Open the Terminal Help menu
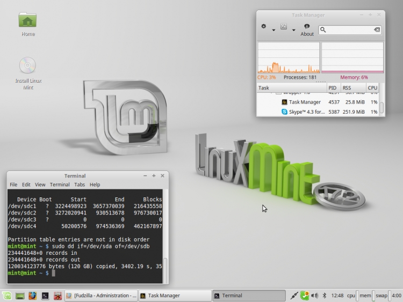403x302 pixels. pyautogui.click(x=95, y=185)
